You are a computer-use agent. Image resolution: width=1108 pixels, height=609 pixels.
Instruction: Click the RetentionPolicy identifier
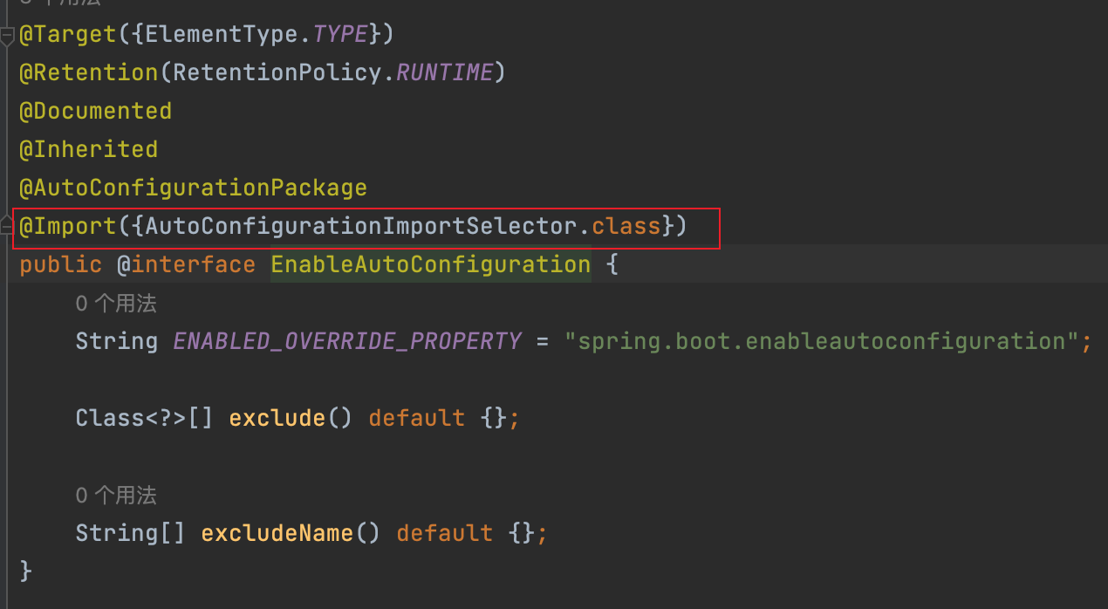pos(277,72)
